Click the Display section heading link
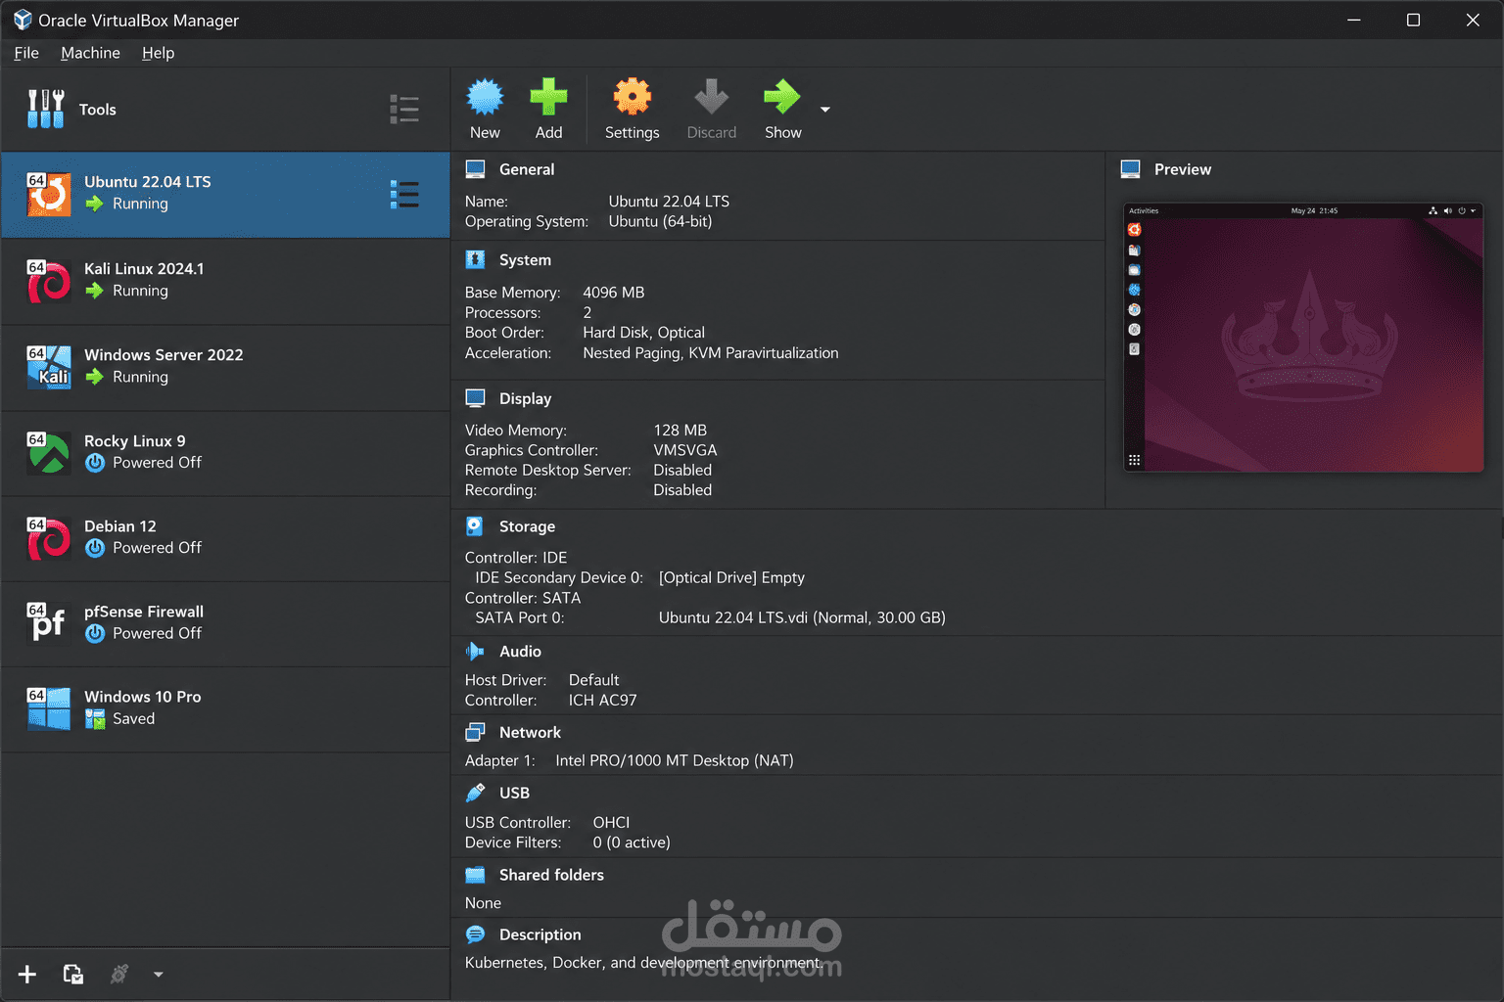This screenshot has height=1002, width=1504. (x=525, y=398)
